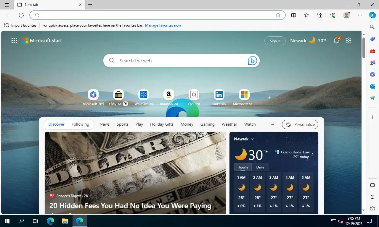The width and height of the screenshot is (379, 227).
Task: Open the Weather category
Action: click(229, 124)
